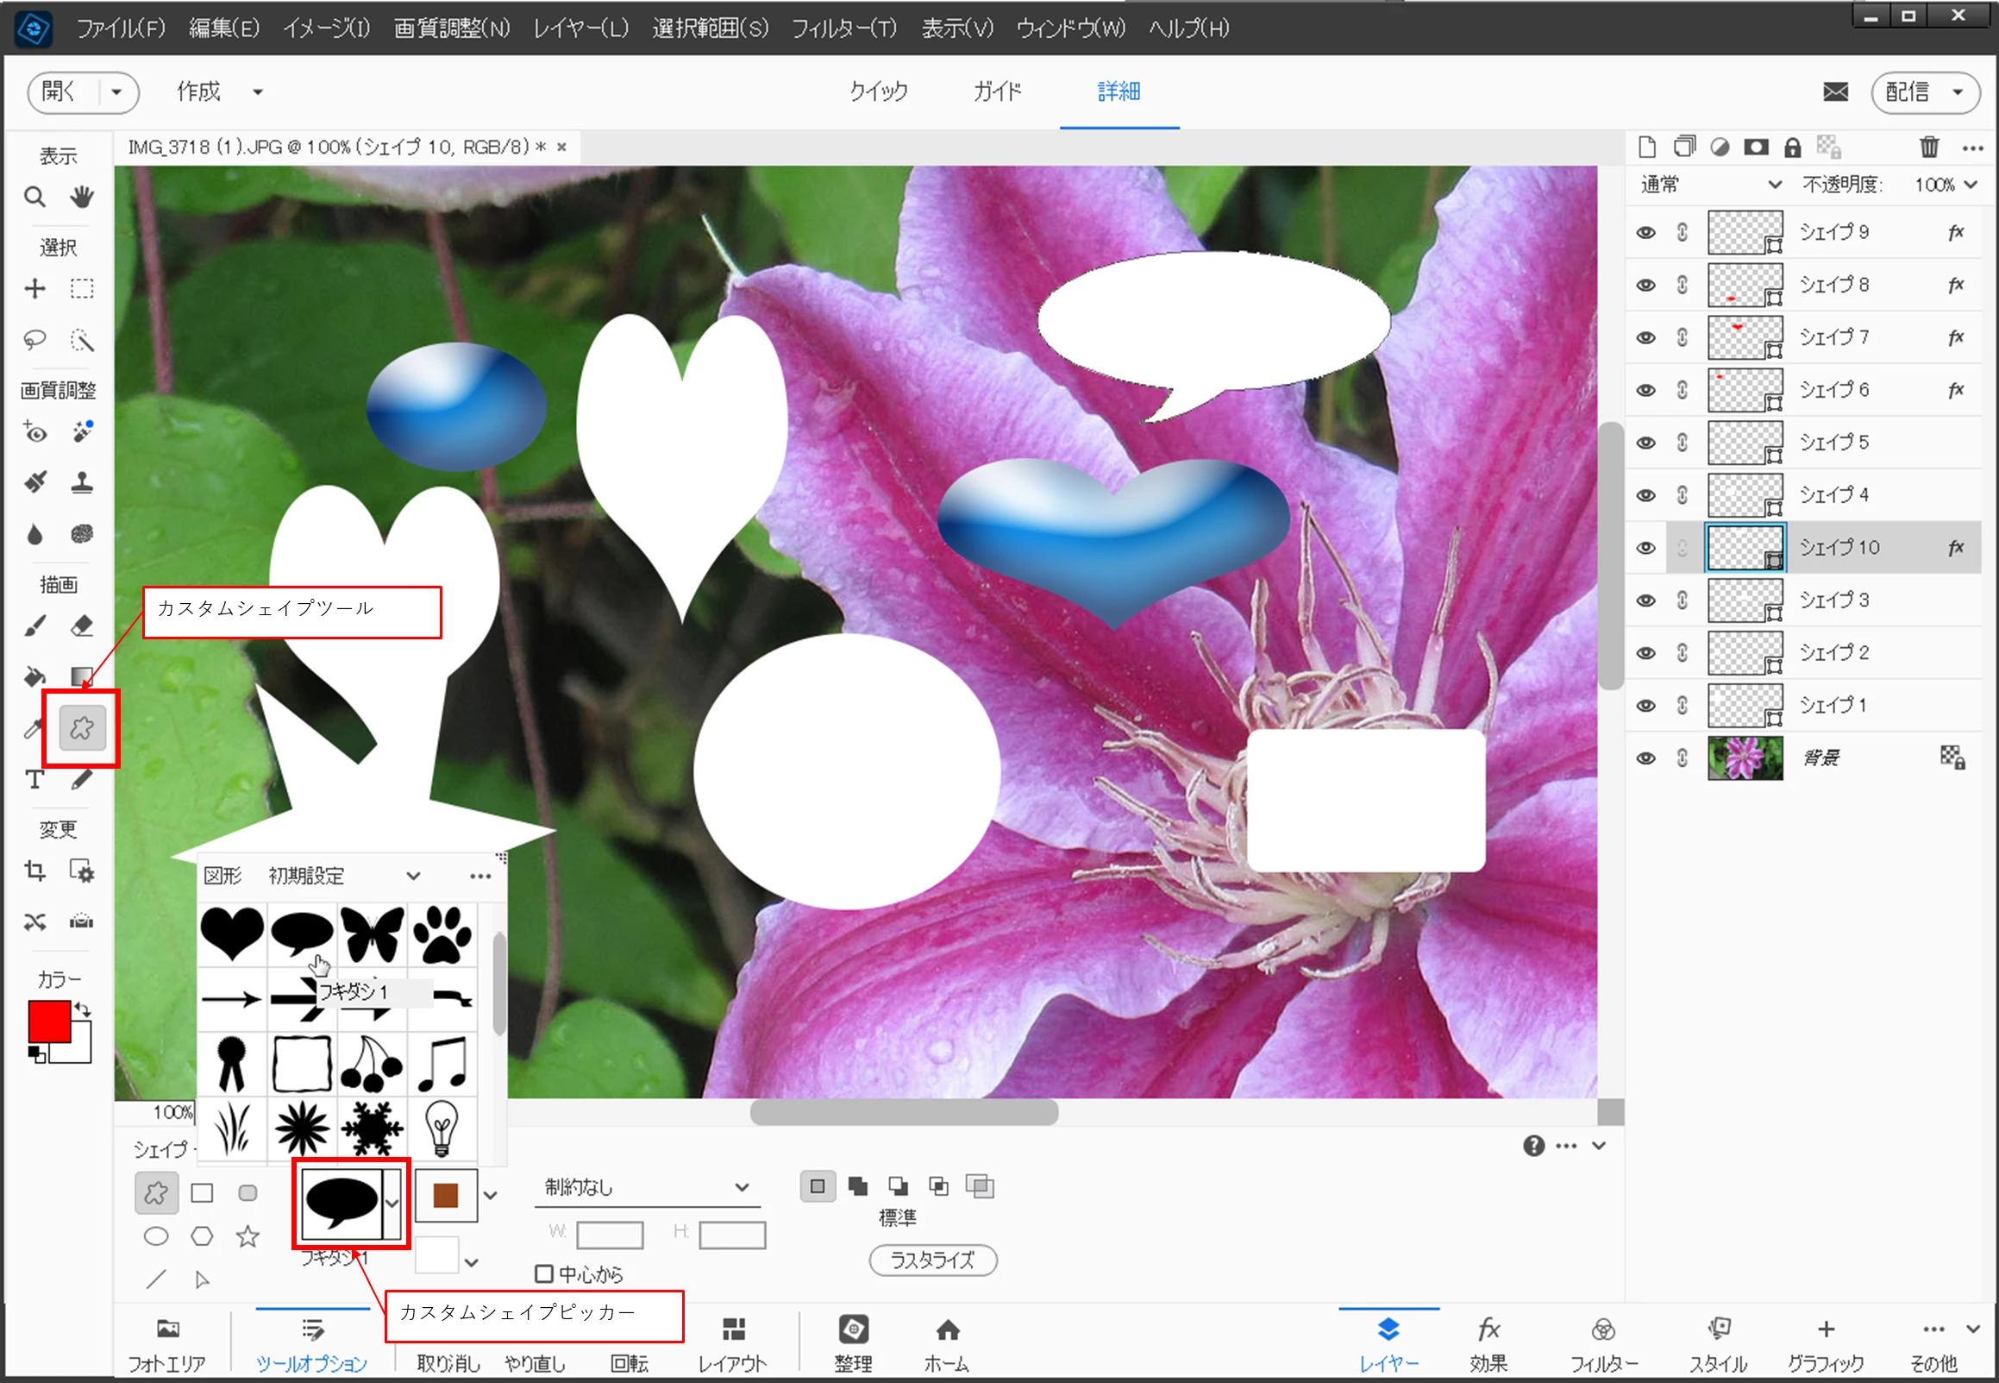Select the Zoom magnifier tool

(34, 198)
